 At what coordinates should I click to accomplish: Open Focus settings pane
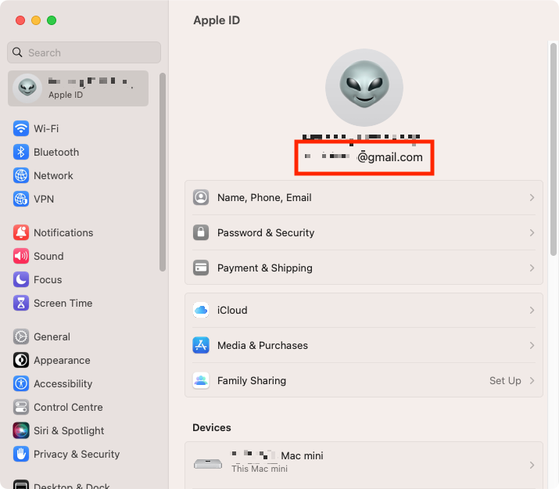pyautogui.click(x=48, y=279)
